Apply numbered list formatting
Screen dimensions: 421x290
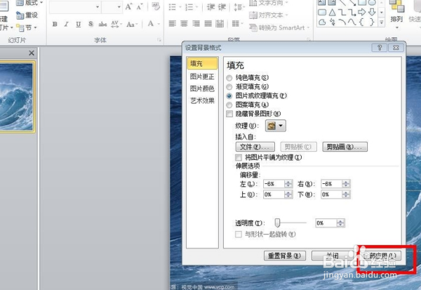[191, 7]
